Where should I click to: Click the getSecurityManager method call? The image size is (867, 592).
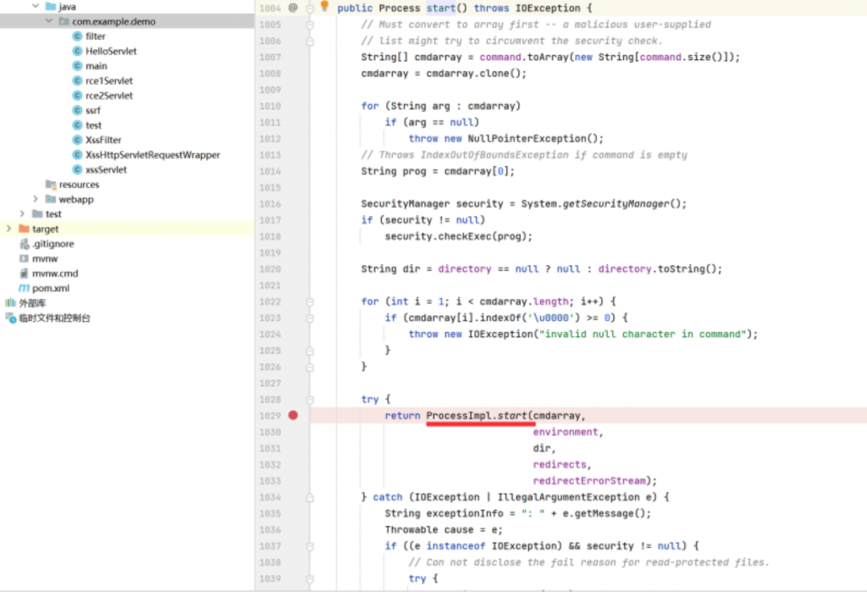click(x=616, y=203)
